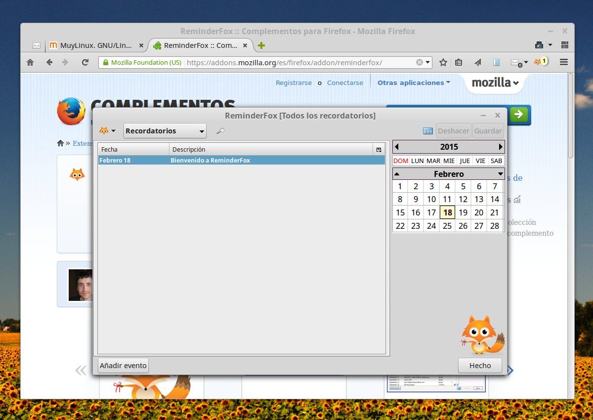Bookmark this page with the star icon
593x420 pixels.
pyautogui.click(x=443, y=62)
